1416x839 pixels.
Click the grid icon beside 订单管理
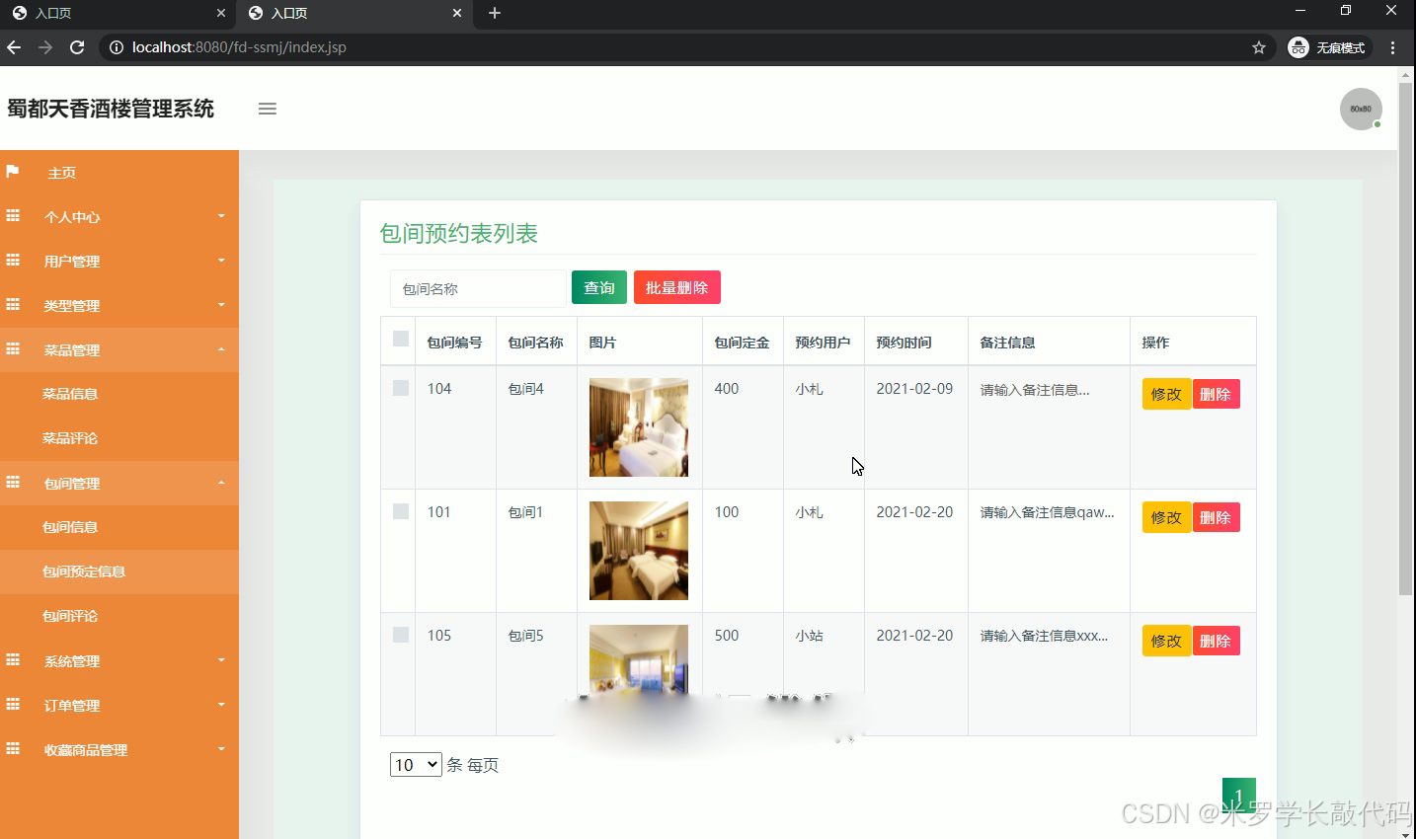[x=14, y=705]
